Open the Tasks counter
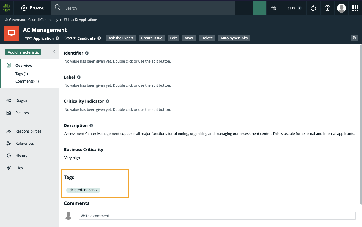362x227 pixels. [x=294, y=8]
